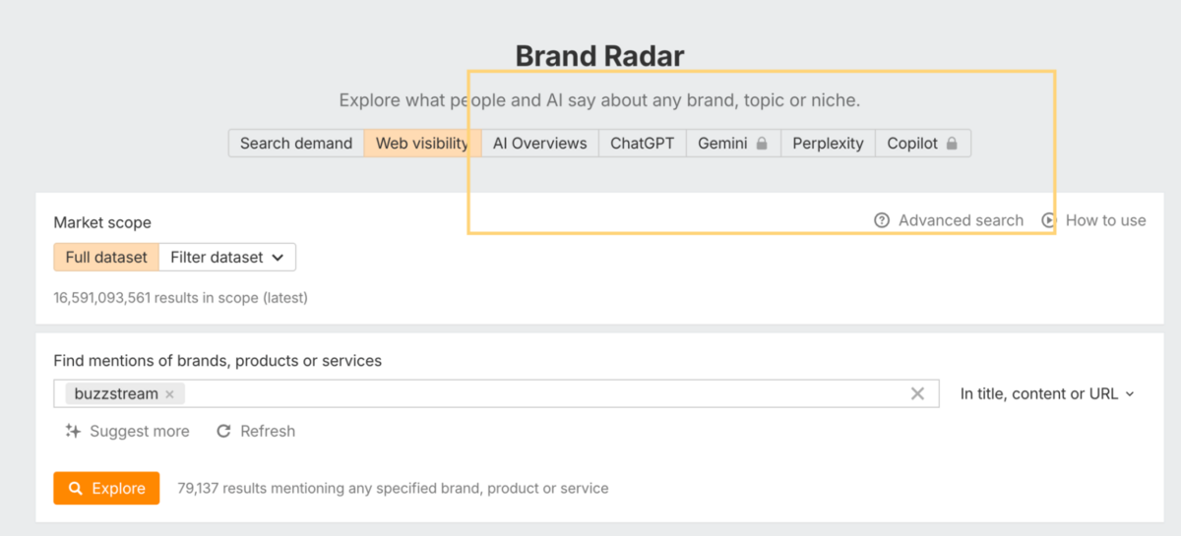Click the Refresh button label
This screenshot has height=536, width=1181.
pos(268,431)
